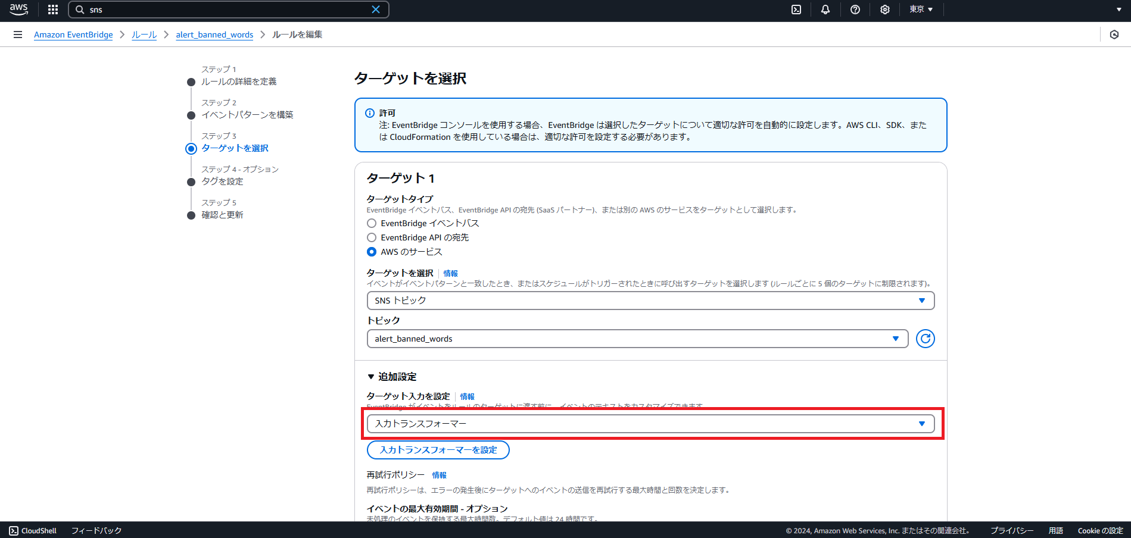This screenshot has height=538, width=1131.
Task: Click the トピック field label
Action: click(384, 320)
